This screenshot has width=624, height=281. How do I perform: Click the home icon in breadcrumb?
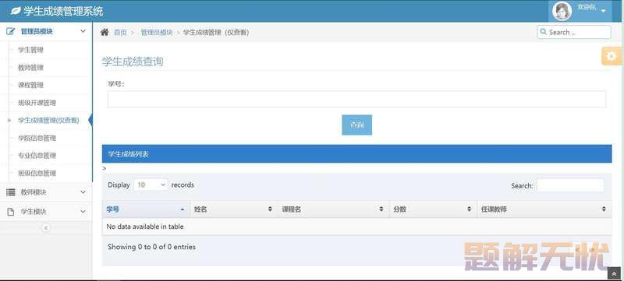(x=105, y=32)
